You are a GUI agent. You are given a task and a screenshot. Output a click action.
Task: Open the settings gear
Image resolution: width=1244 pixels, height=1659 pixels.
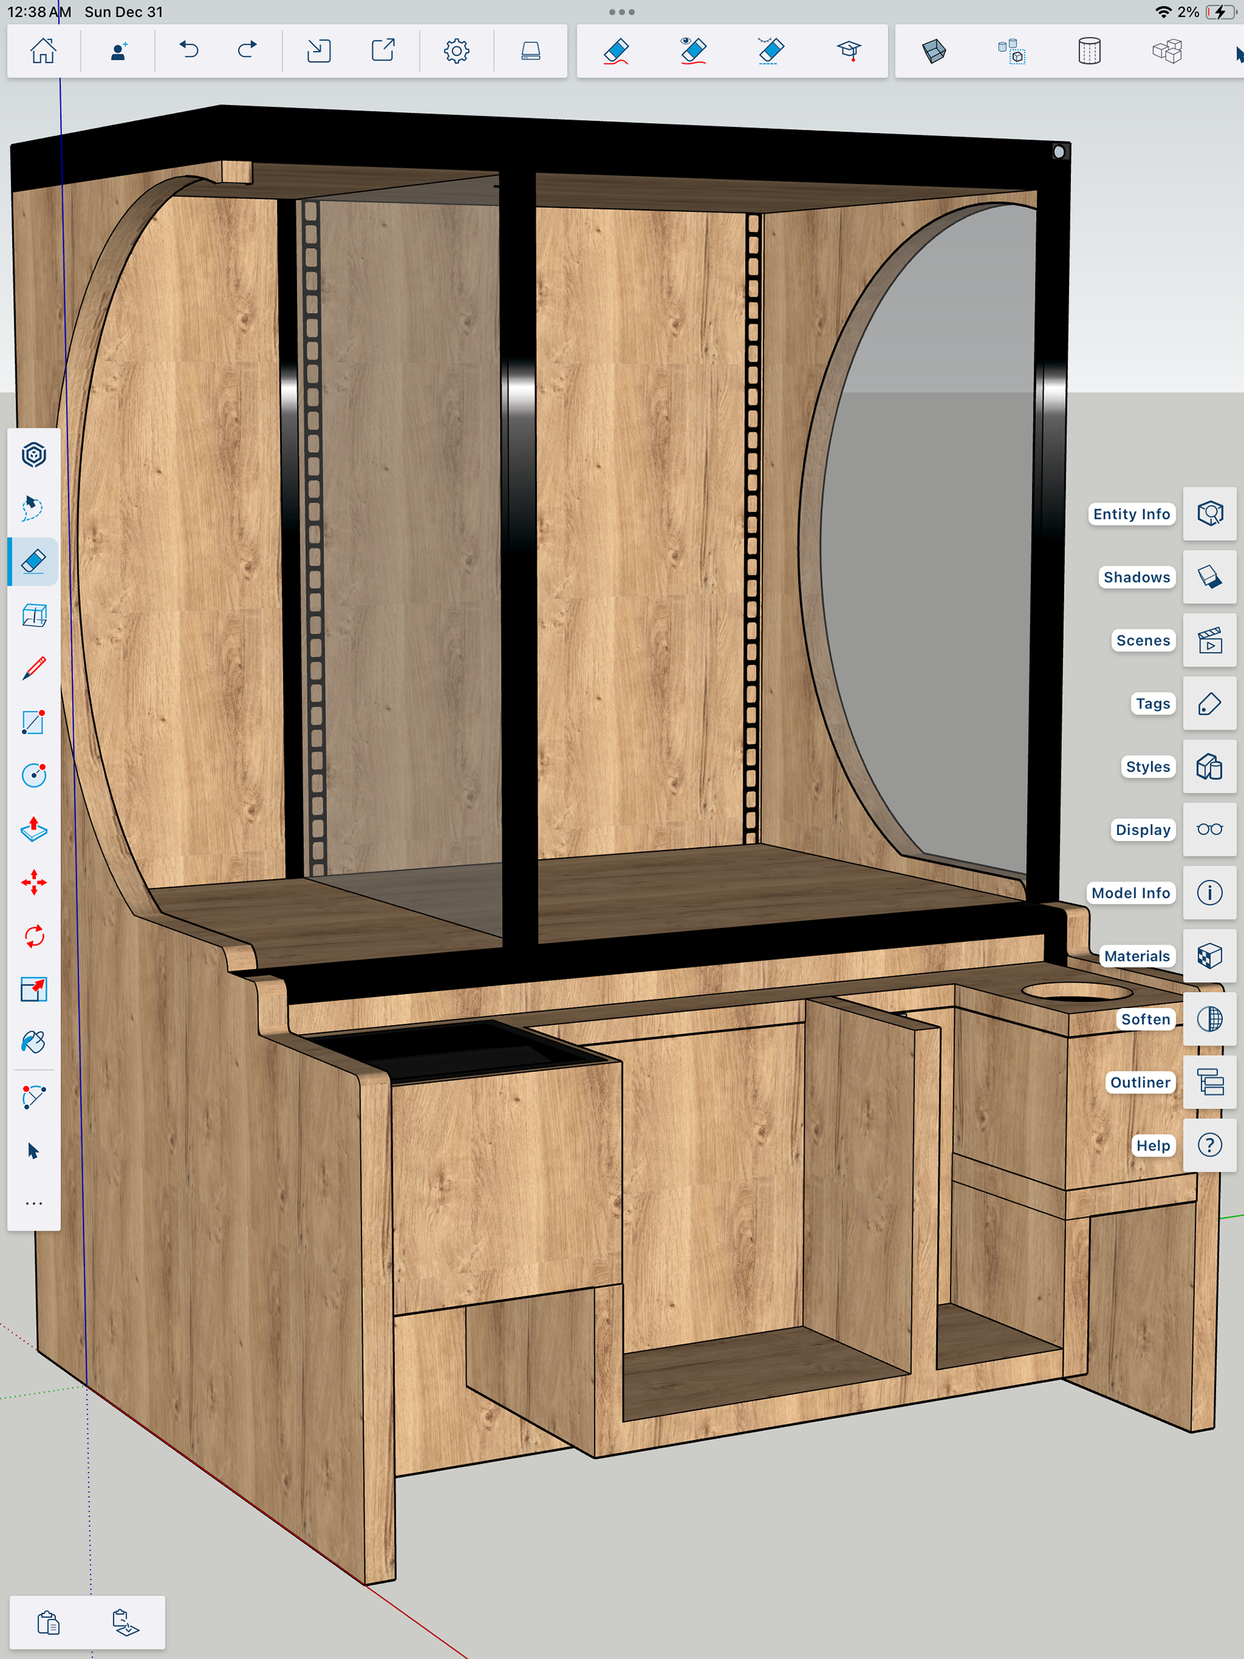coord(456,51)
